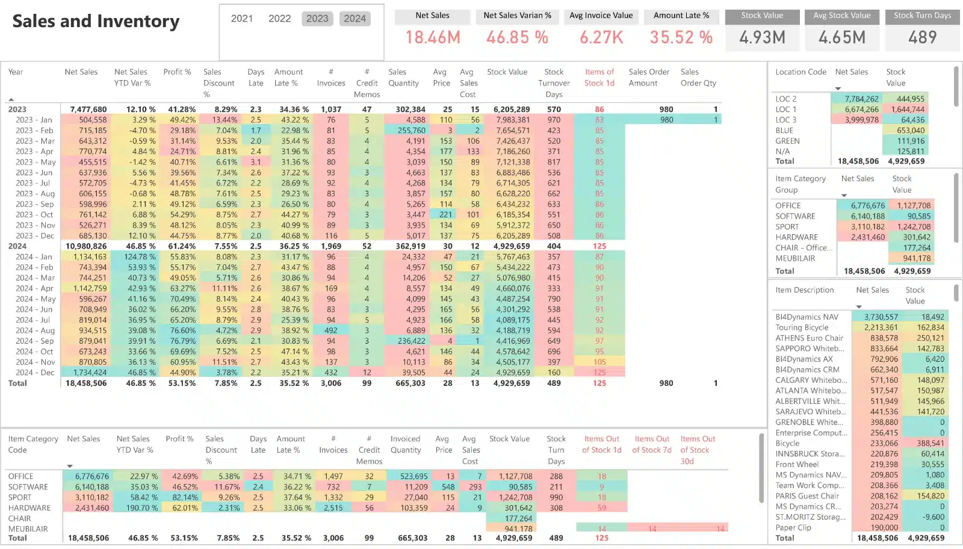Click Items Out of Stock 7d column header
This screenshot has height=549, width=963.
tap(652, 444)
